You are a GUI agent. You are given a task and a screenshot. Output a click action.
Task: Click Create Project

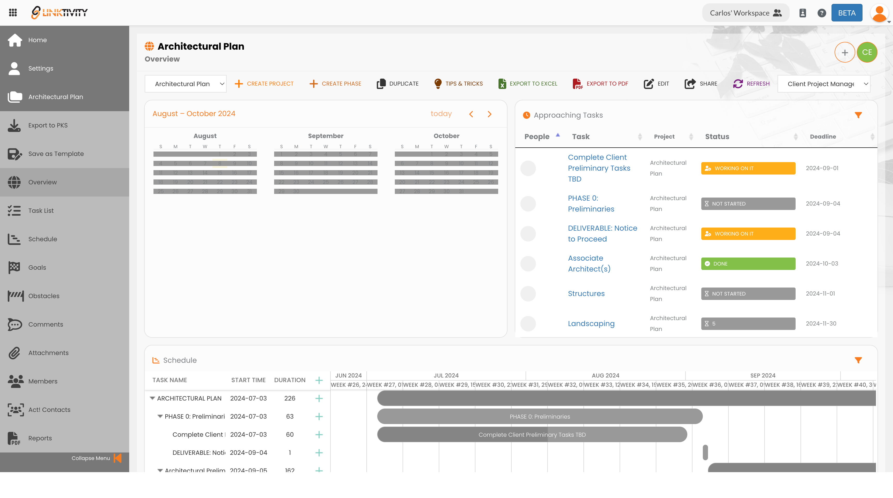pyautogui.click(x=264, y=84)
